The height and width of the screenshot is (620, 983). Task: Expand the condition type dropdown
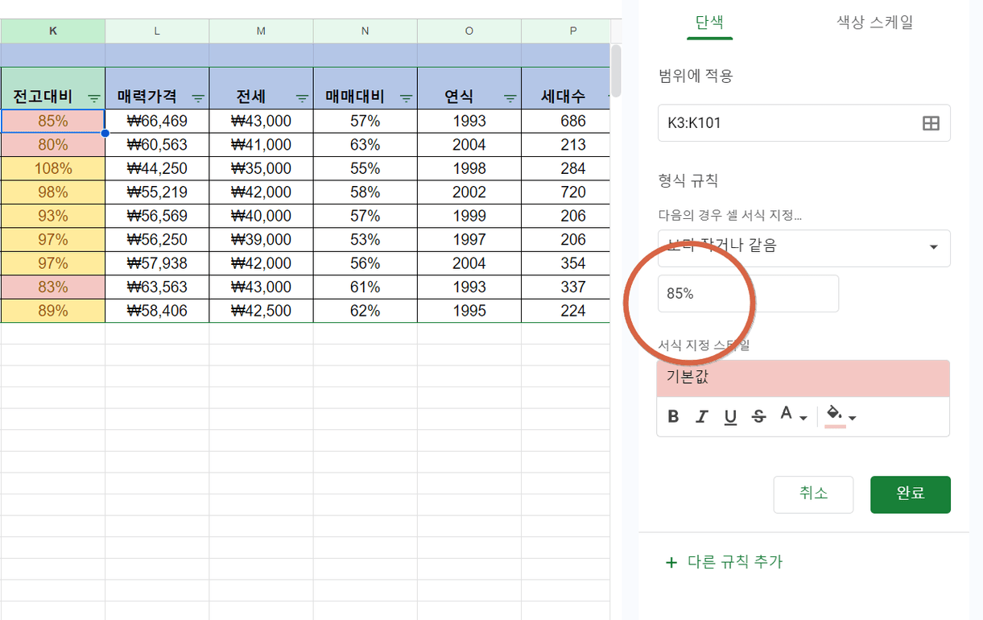(803, 248)
